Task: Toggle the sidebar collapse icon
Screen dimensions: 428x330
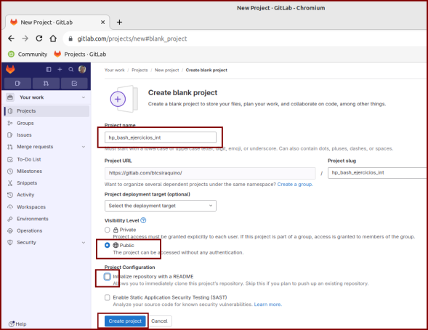Action: click(49, 69)
